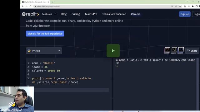Screen dimensions: 200x112
Task: Click the Sign up button
Action: [x=185, y=14]
